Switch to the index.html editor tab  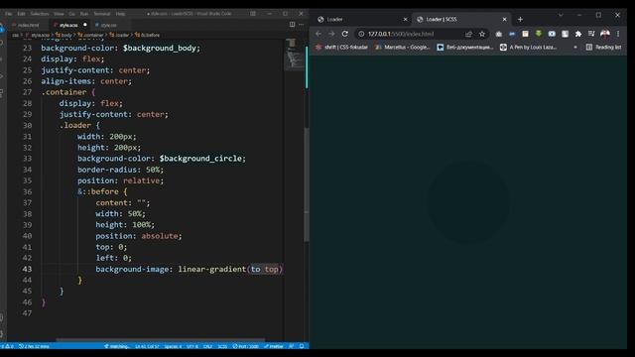pos(28,25)
